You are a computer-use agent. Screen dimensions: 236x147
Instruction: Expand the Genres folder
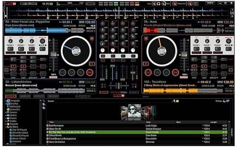[6, 112]
